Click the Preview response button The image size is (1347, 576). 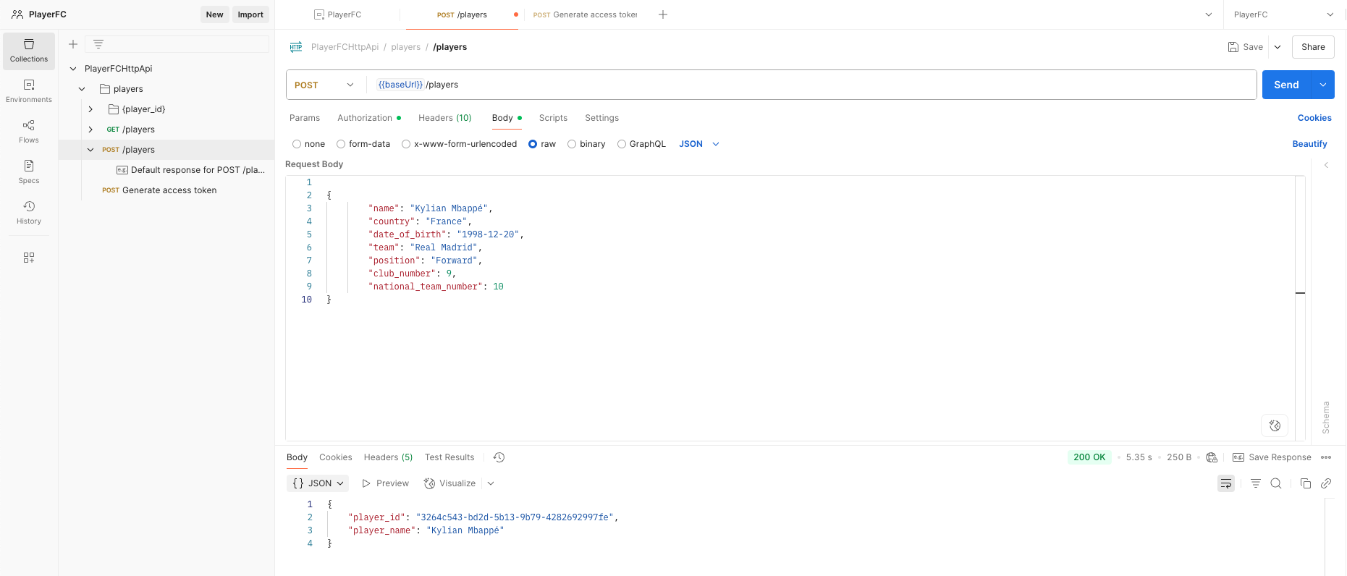point(385,483)
